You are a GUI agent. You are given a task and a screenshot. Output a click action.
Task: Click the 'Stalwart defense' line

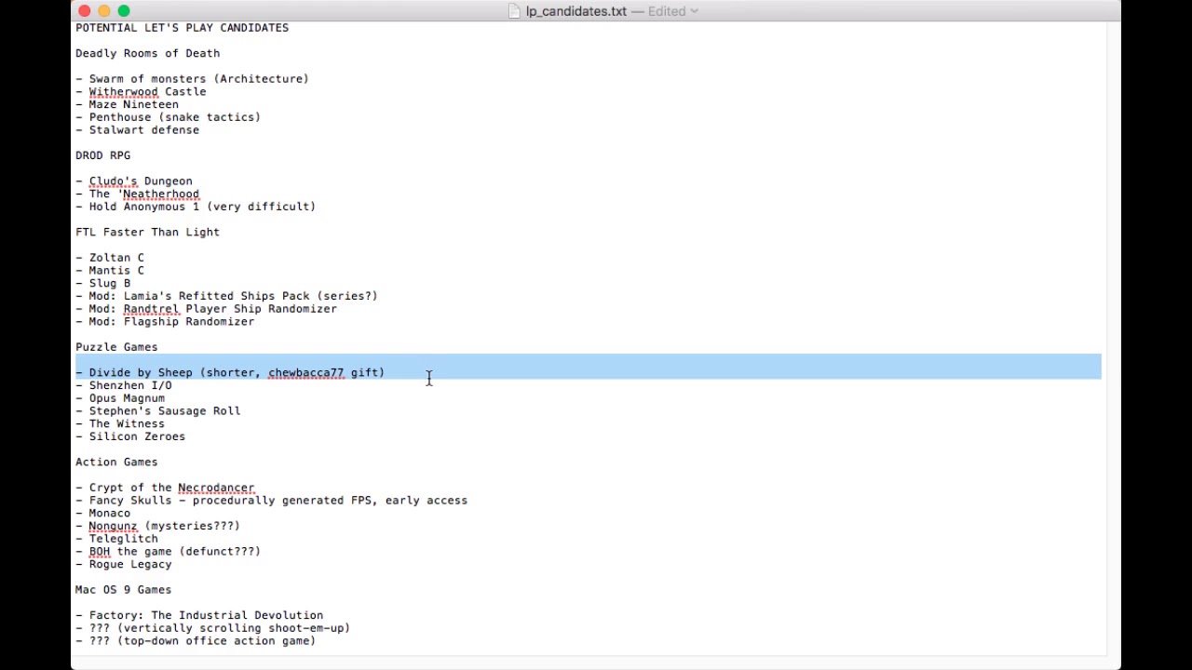pos(137,130)
